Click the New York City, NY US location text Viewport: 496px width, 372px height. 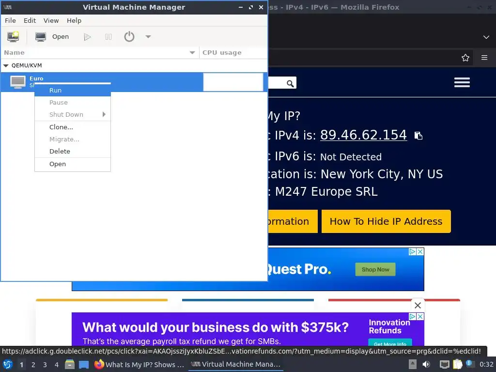point(382,174)
